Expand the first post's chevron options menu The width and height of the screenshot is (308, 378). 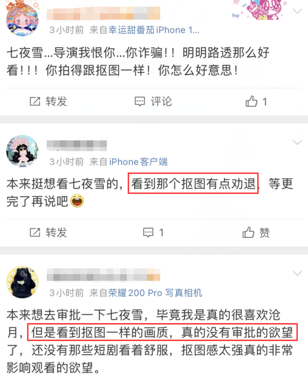point(297,12)
